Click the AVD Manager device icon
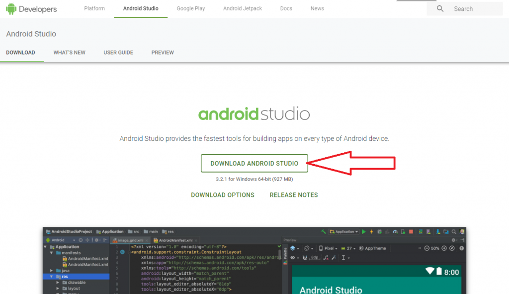 (x=428, y=232)
